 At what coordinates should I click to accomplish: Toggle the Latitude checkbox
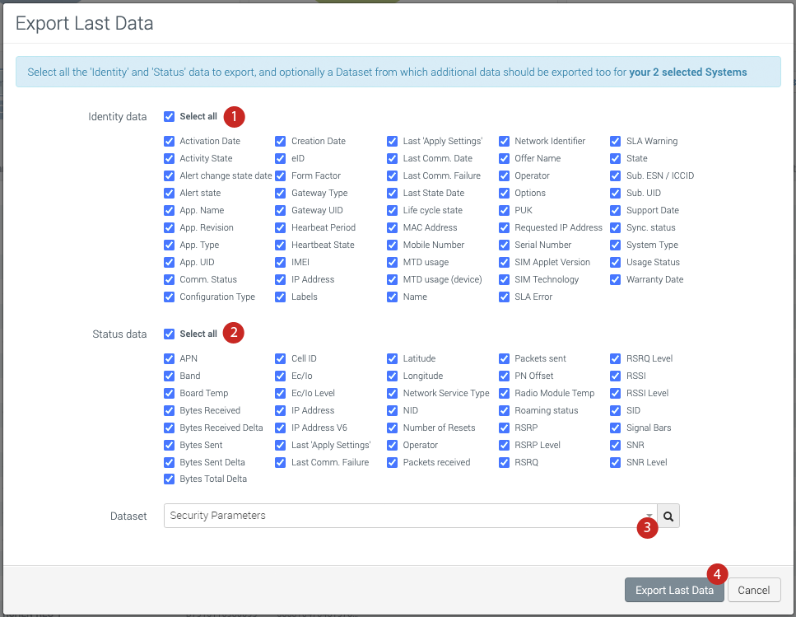pos(393,358)
